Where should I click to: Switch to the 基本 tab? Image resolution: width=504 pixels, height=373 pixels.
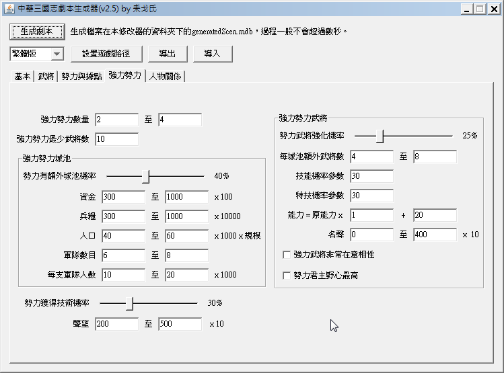(22, 77)
